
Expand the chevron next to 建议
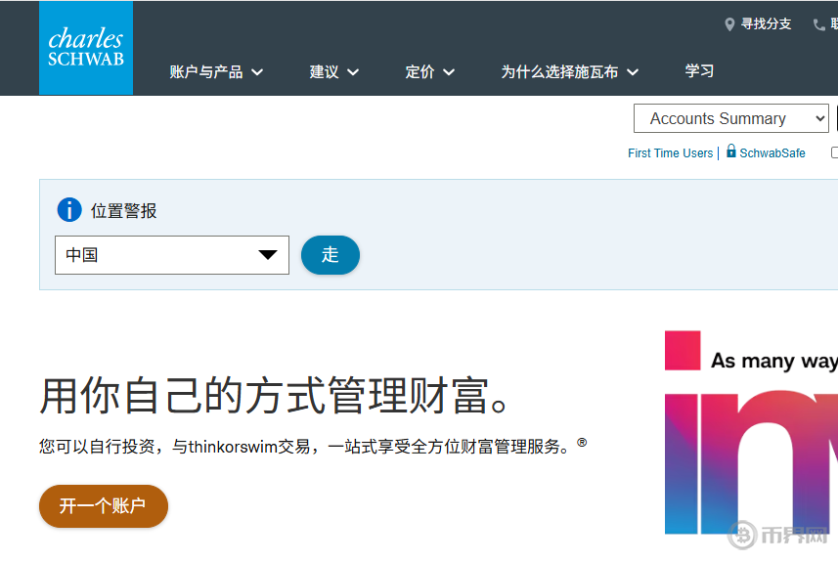point(353,72)
